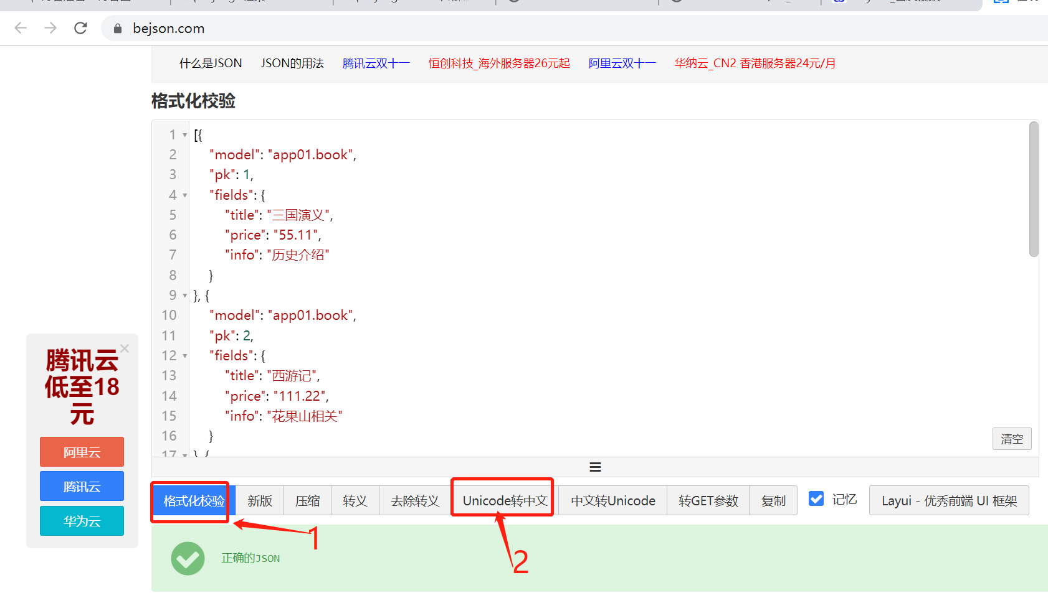Click the editor resize handle icon
The height and width of the screenshot is (598, 1048).
(595, 467)
